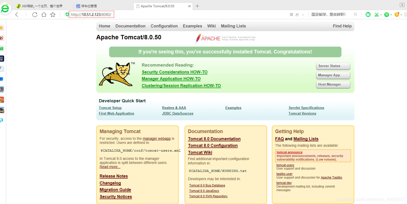Open the tomcat-announce mailing list link
This screenshot has width=407, height=204.
coord(290,152)
